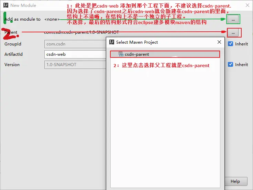Screen dimensions: 253x190
Task: Click the Parent value com.csdn:csdn-parent:1.0-SNAPSHOT
Action: (x=81, y=32)
